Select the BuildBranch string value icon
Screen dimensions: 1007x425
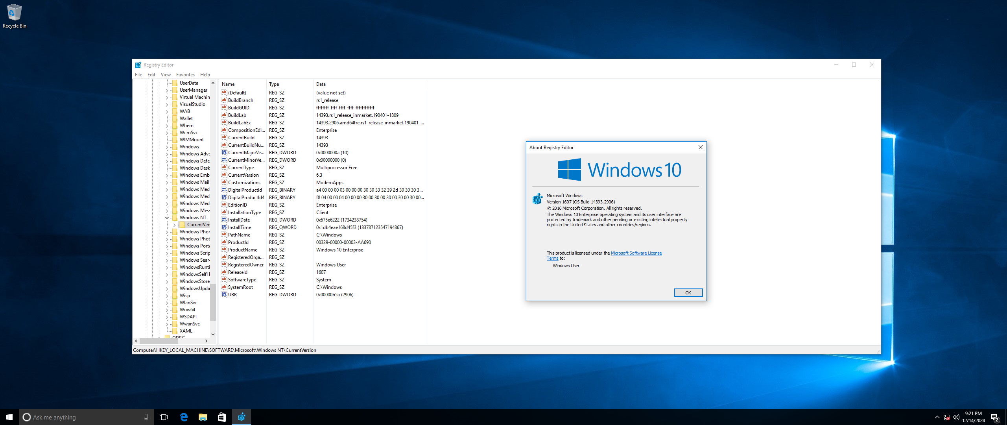(224, 100)
